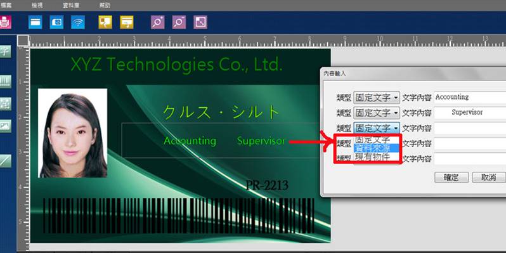506x253 pixels.
Task: Click the pink printer icon
Action: click(x=5, y=22)
